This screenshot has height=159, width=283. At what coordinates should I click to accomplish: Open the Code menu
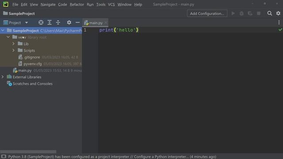pyautogui.click(x=62, y=4)
